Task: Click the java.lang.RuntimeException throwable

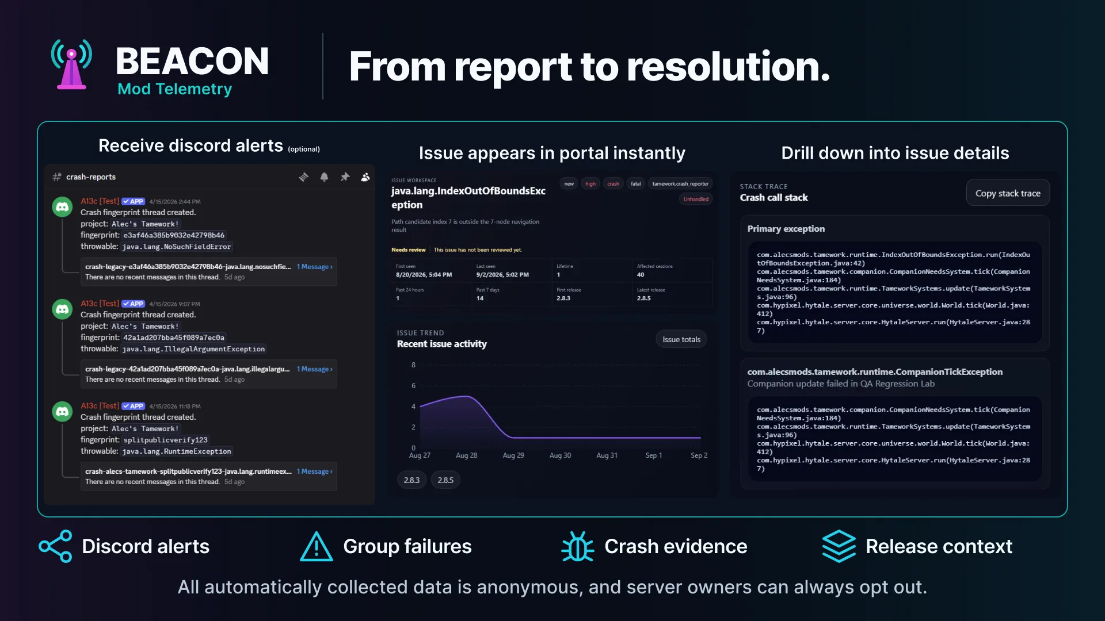Action: coord(177,451)
